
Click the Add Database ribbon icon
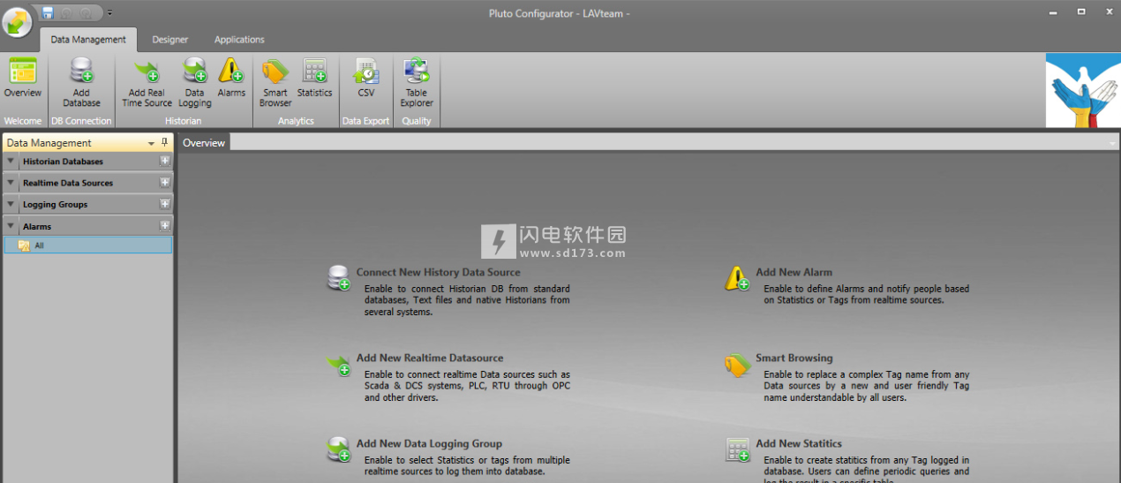81,83
